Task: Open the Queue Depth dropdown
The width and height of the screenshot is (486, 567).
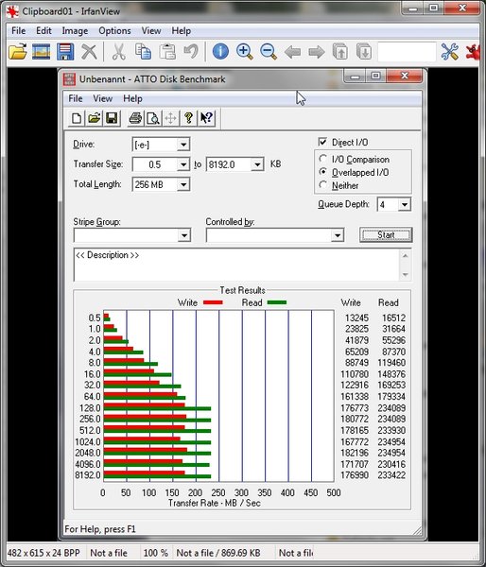Action: coord(405,205)
